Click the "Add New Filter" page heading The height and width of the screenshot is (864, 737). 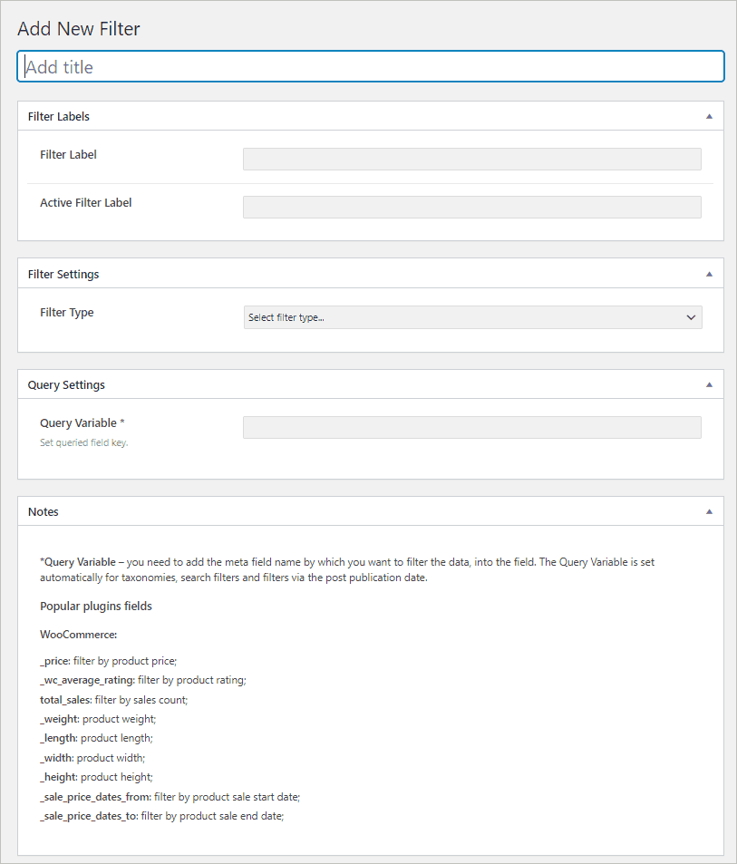click(78, 28)
